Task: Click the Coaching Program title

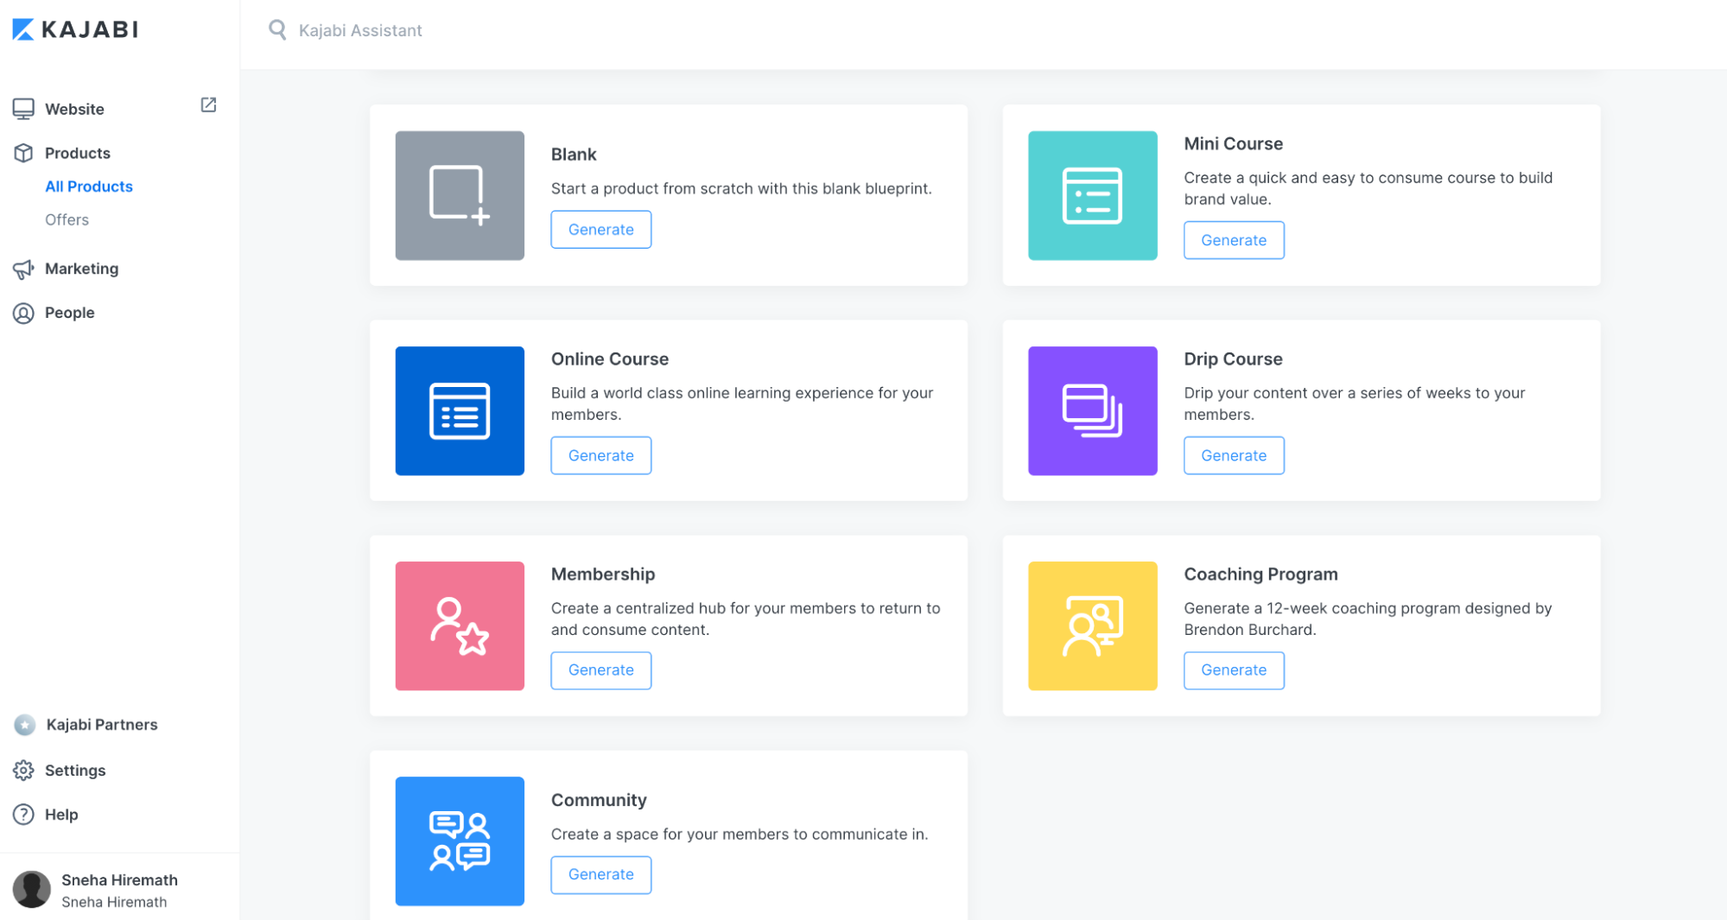Action: [x=1260, y=574]
